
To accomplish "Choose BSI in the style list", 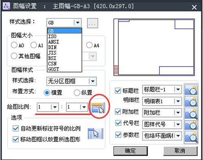I will (65, 58).
